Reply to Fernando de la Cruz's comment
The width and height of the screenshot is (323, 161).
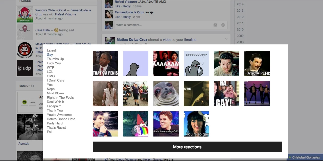127,17
